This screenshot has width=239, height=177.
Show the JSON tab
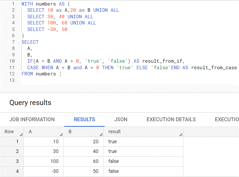tap(121, 119)
